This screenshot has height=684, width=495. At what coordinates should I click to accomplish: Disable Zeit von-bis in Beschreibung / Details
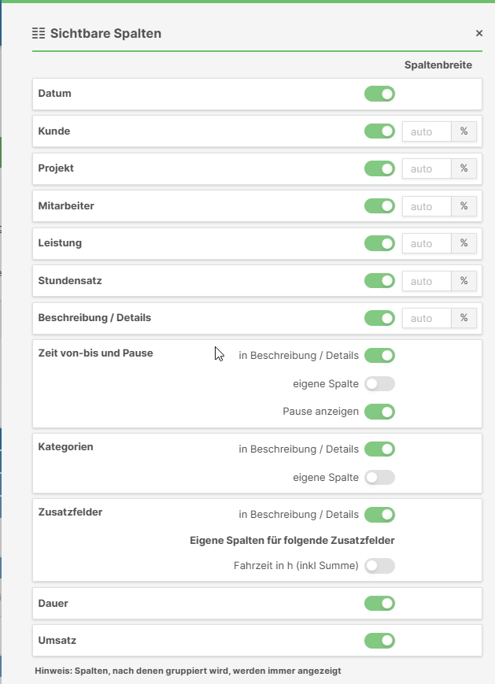tap(380, 355)
